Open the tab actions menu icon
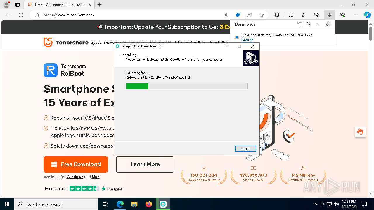Screen dimensions: 374x210 tap(18, 5)
